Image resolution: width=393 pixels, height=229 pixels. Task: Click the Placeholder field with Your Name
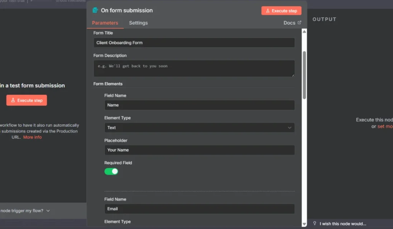[199, 150]
